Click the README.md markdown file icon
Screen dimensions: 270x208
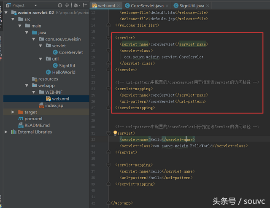21,125
